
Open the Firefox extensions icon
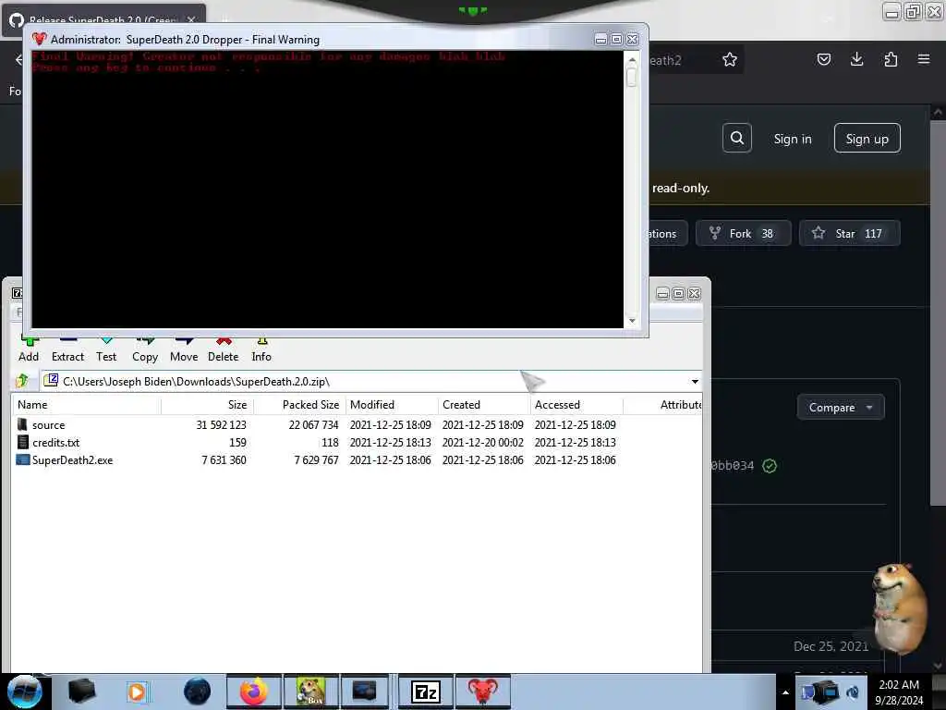coord(891,59)
